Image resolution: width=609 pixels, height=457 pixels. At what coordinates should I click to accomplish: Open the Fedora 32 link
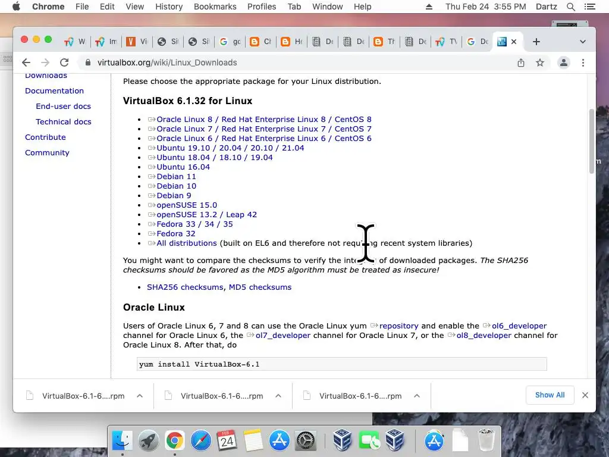click(x=175, y=233)
